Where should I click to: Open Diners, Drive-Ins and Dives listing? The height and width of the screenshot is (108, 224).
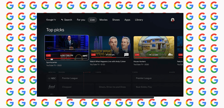tap(113, 87)
